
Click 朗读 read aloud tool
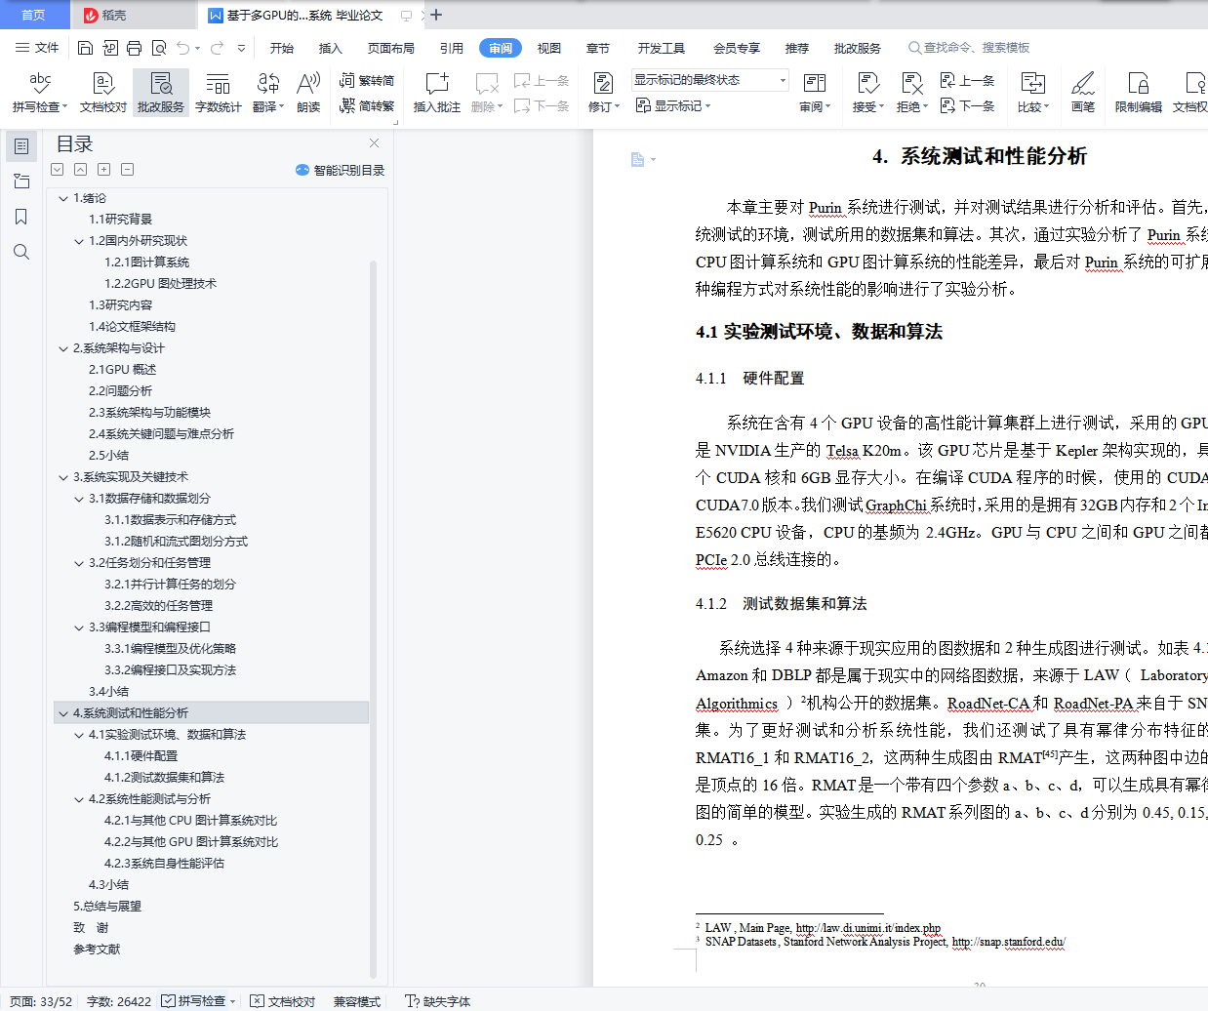pyautogui.click(x=308, y=93)
